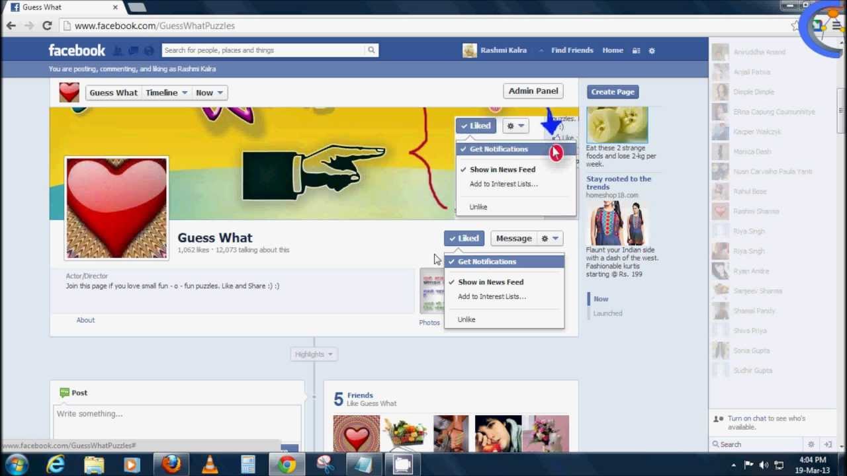Jump to Now on timeline sidebar
The image size is (847, 476).
(601, 299)
